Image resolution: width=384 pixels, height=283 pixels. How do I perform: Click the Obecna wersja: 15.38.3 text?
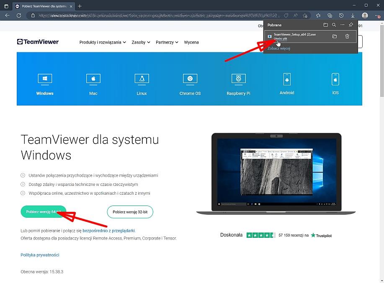pos(42,272)
